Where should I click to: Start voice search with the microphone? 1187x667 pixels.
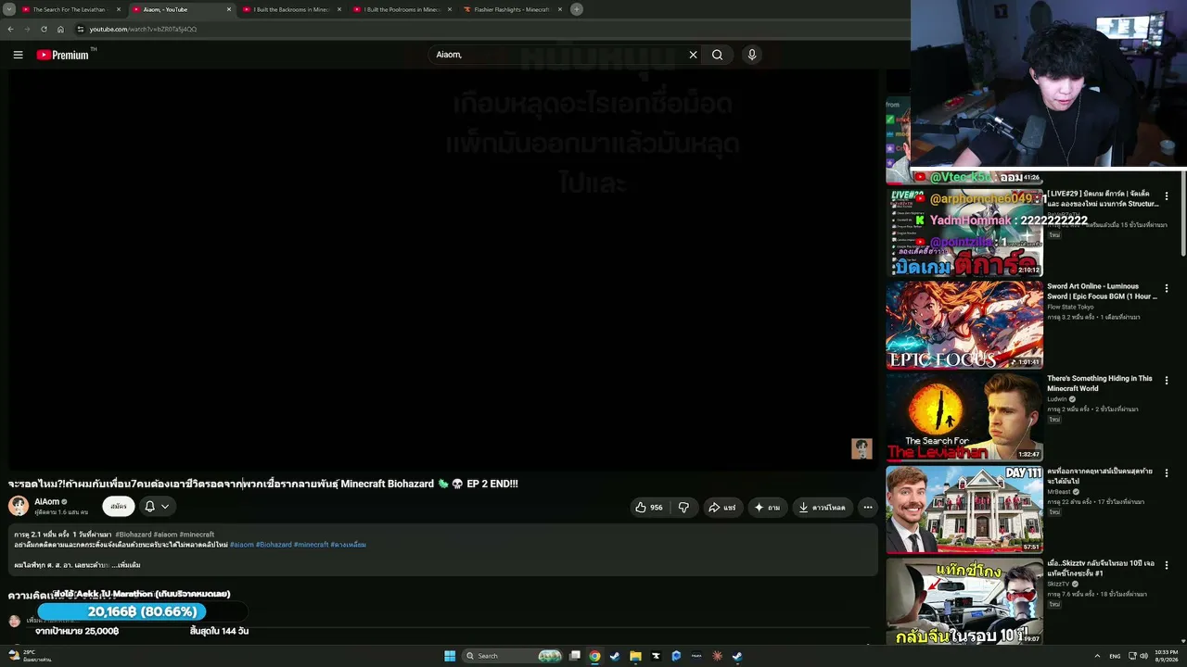(x=752, y=55)
